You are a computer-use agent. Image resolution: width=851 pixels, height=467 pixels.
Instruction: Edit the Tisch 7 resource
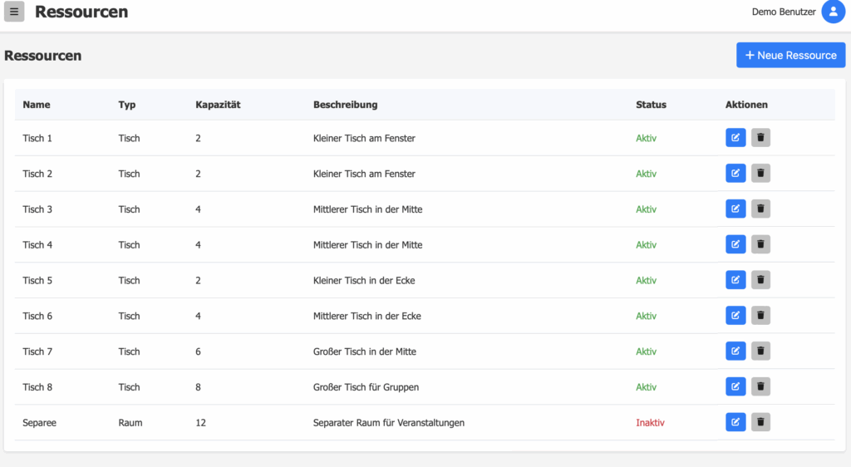point(735,351)
